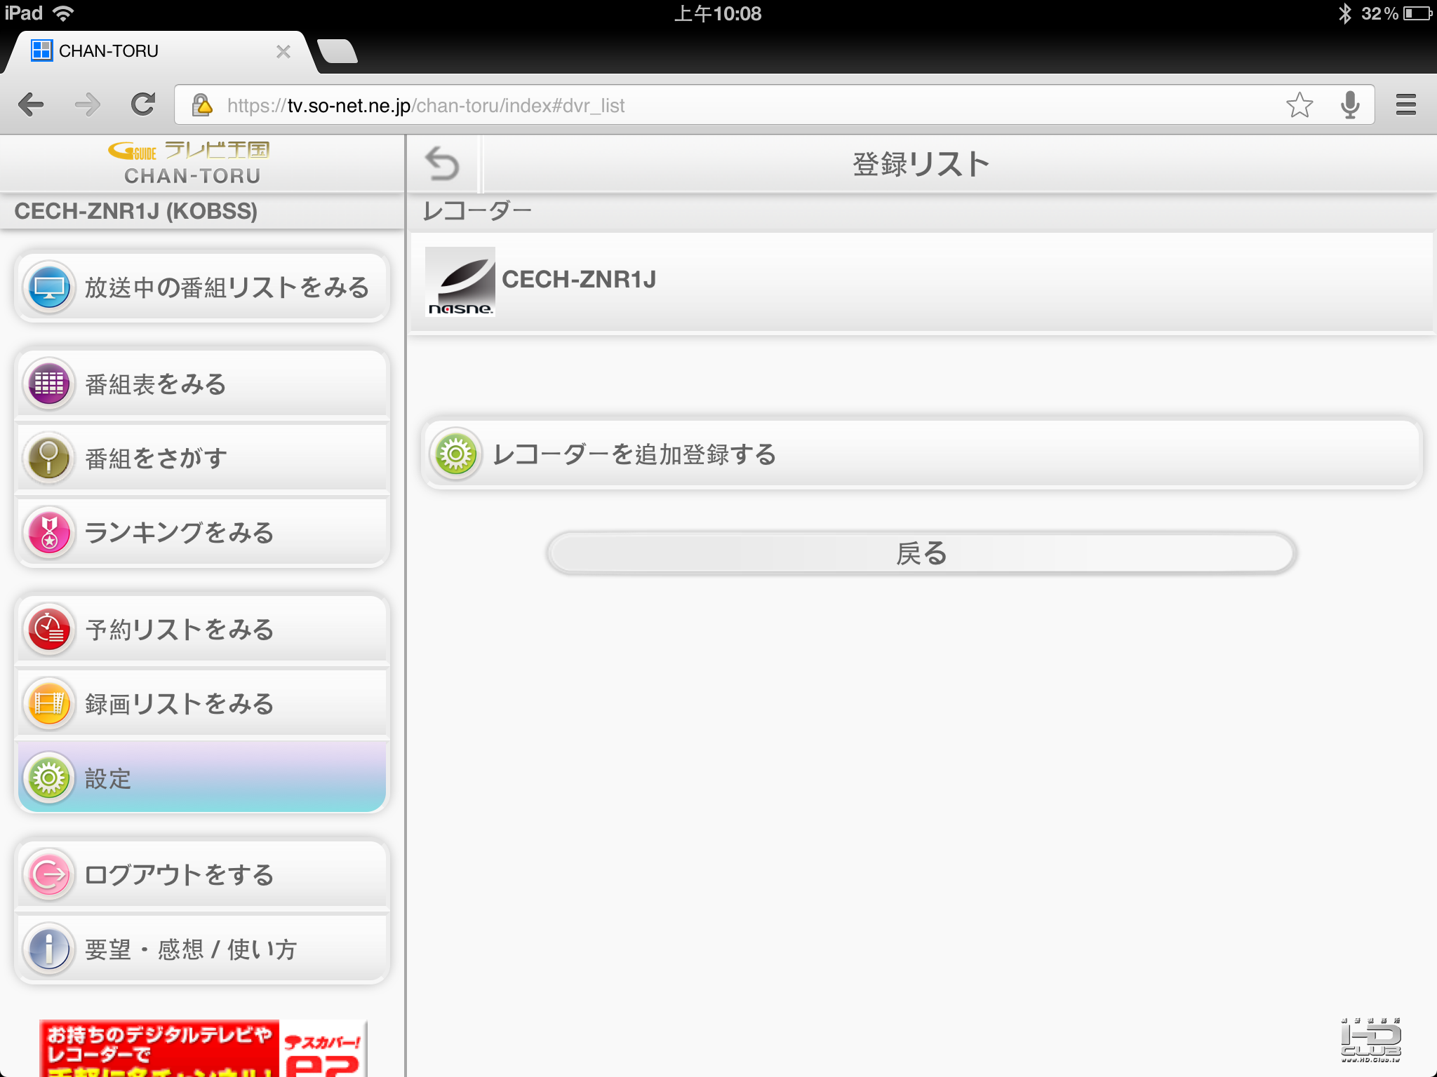Click the blue info icon
This screenshot has width=1437, height=1077.
tap(49, 949)
